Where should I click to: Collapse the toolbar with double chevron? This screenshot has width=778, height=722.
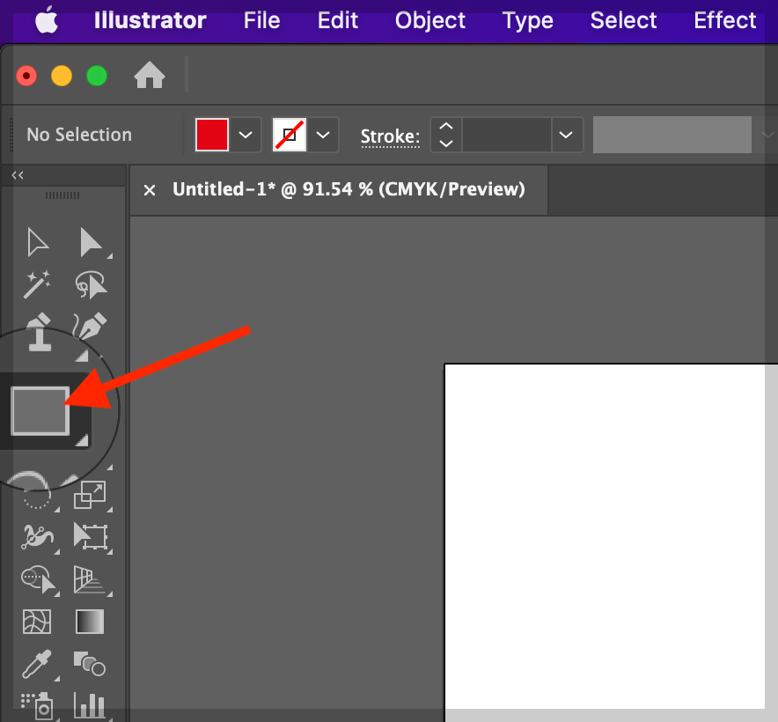point(18,175)
